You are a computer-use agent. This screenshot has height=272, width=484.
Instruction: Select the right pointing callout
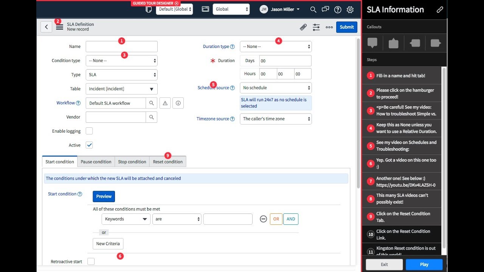click(x=436, y=43)
